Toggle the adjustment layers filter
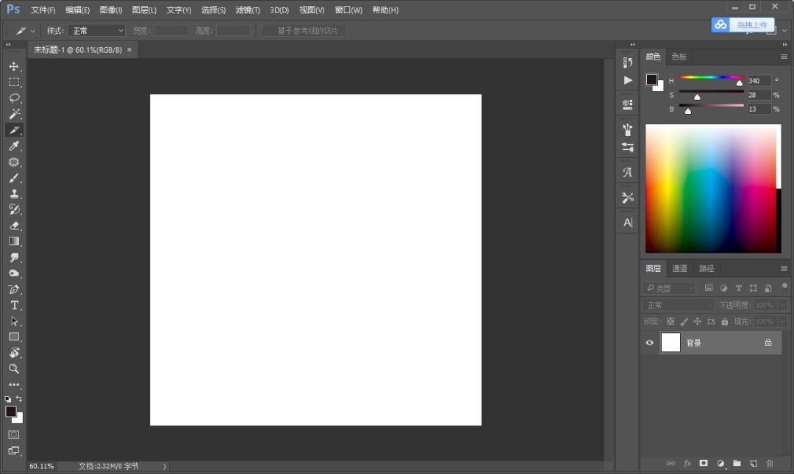Screen dimensions: 794x474 (x=723, y=288)
